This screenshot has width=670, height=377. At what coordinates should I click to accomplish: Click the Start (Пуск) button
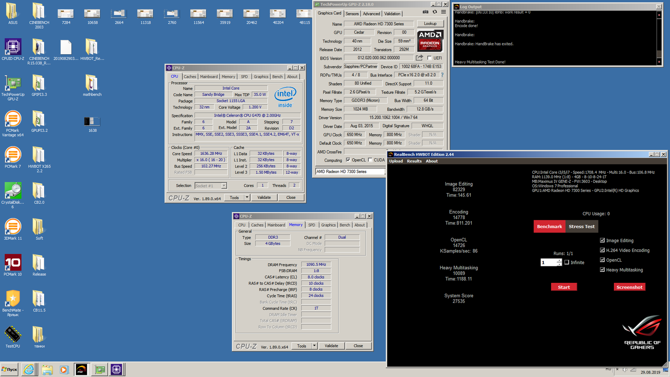(10, 369)
